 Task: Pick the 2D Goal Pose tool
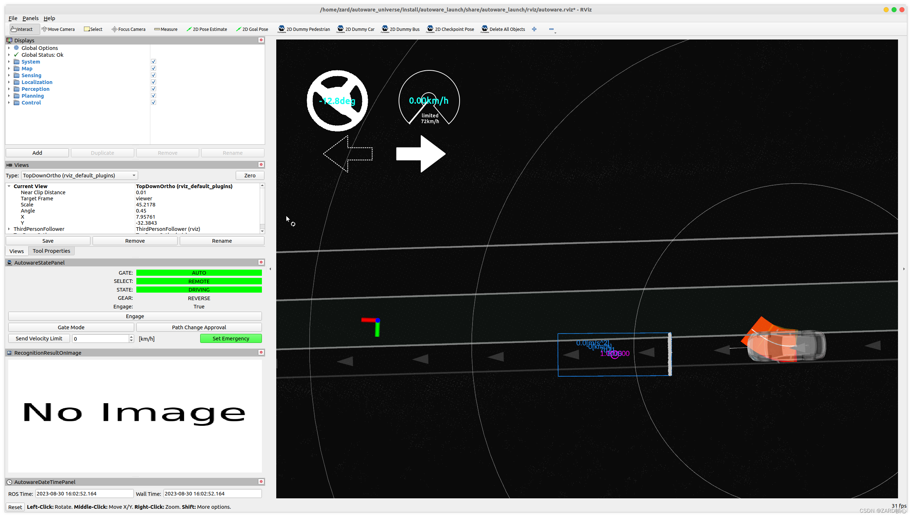pos(252,29)
